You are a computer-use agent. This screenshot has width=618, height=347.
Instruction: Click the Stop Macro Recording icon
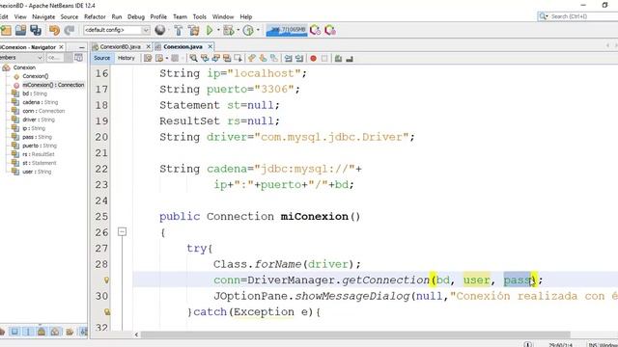324,59
